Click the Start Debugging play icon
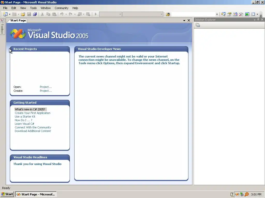The image size is (265, 198). click(x=96, y=14)
